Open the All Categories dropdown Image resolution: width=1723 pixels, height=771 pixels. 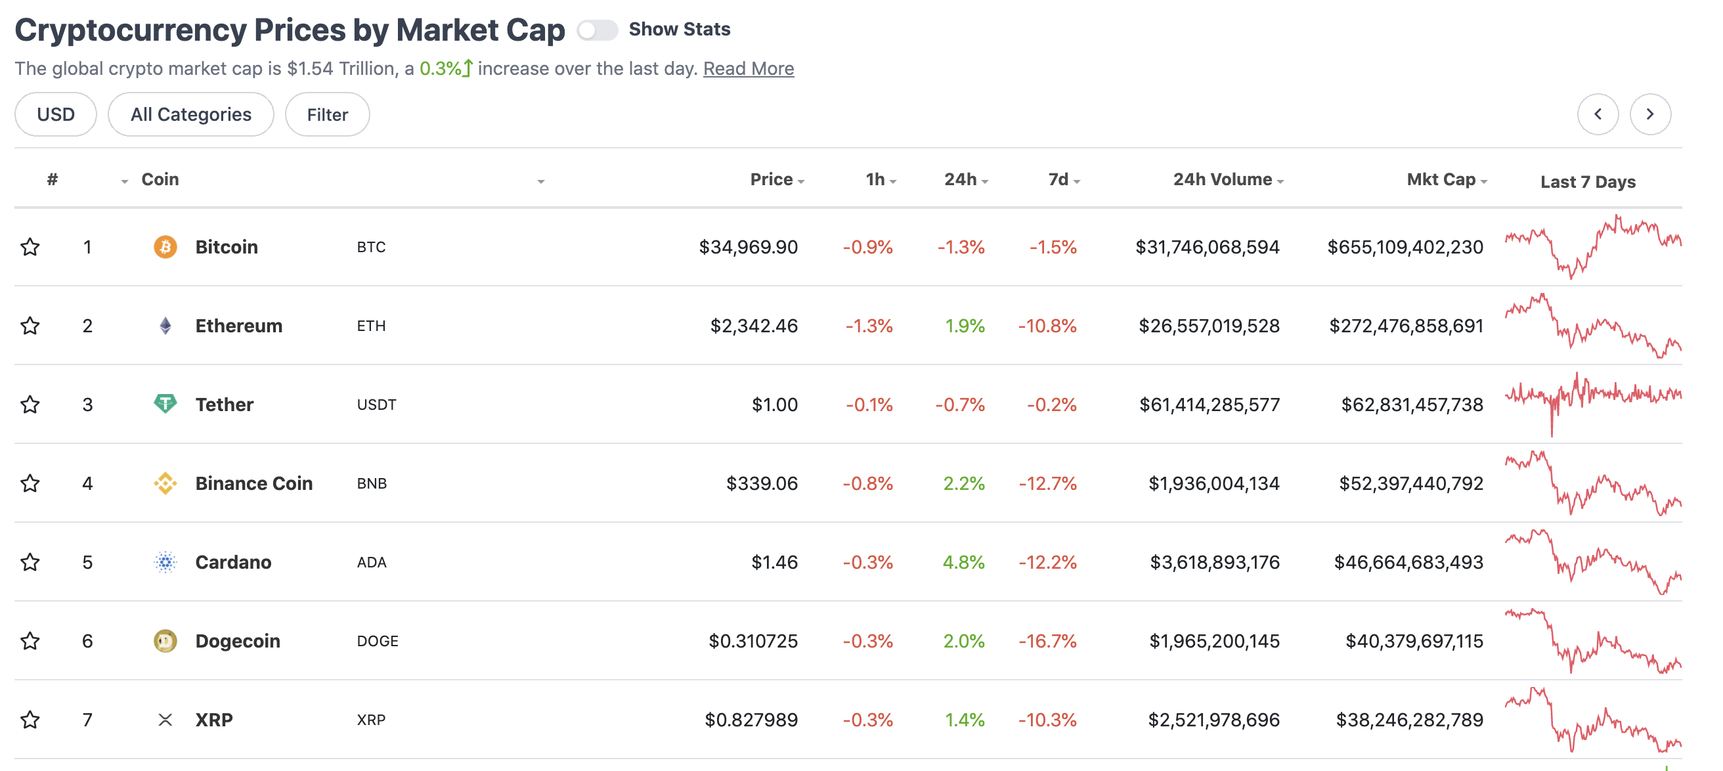[x=190, y=114]
